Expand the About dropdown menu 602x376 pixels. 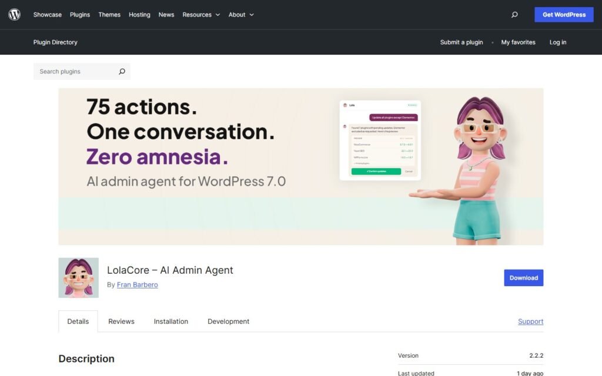coord(241,15)
